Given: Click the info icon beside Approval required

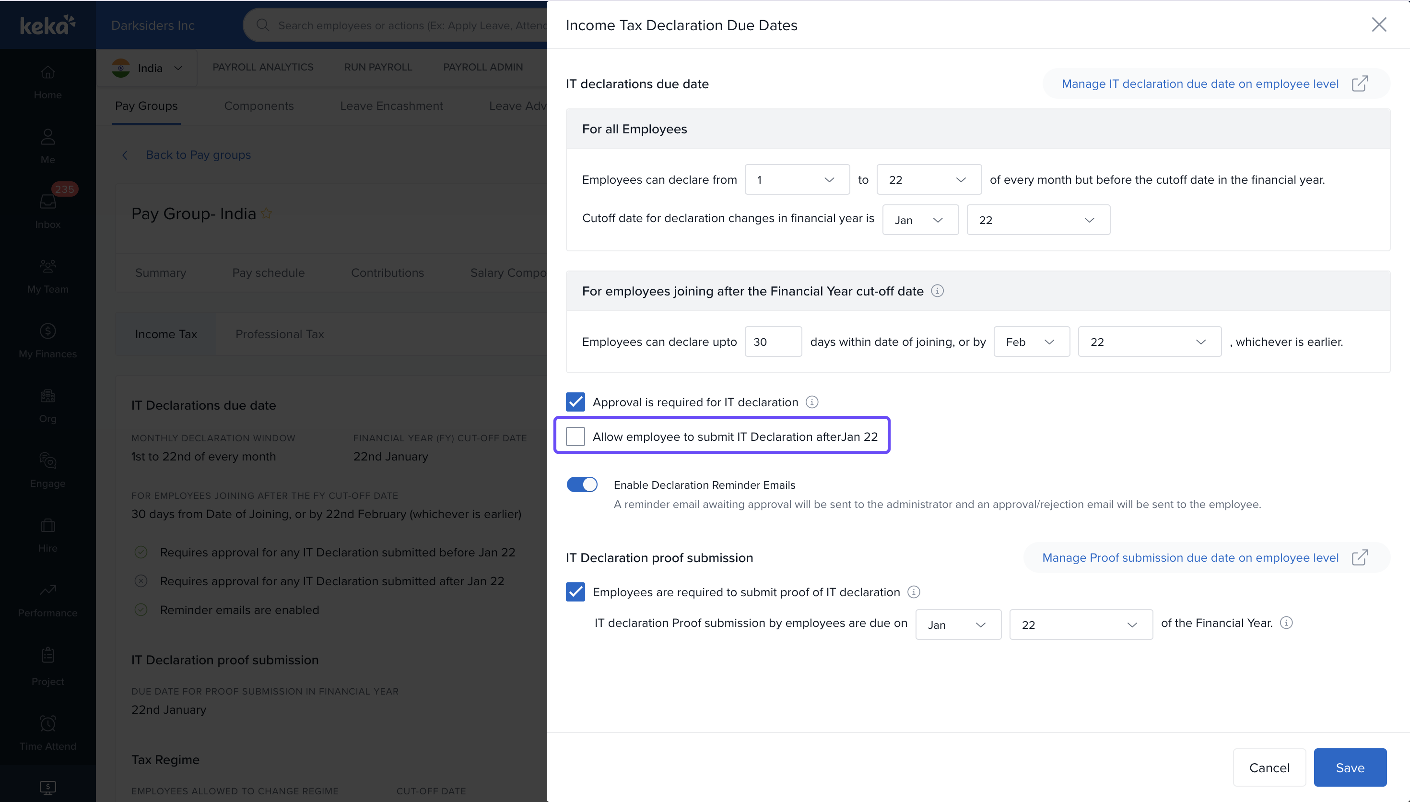Looking at the screenshot, I should coord(811,402).
